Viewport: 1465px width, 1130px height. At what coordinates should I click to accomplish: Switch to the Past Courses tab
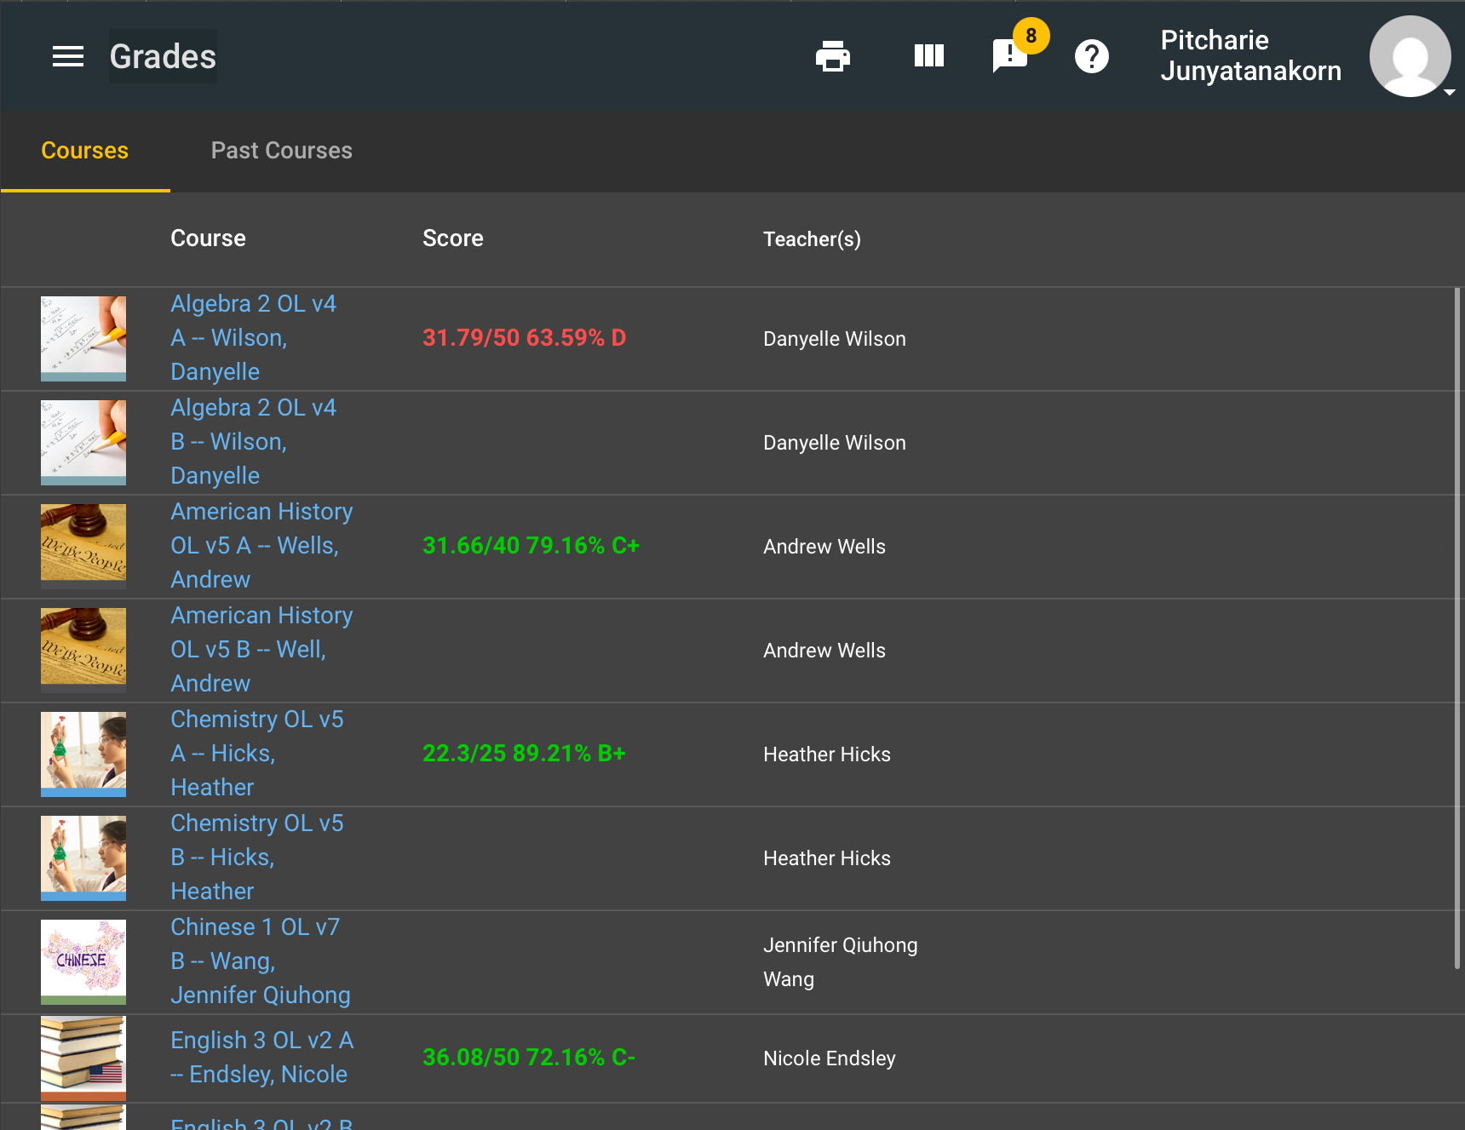click(x=282, y=151)
